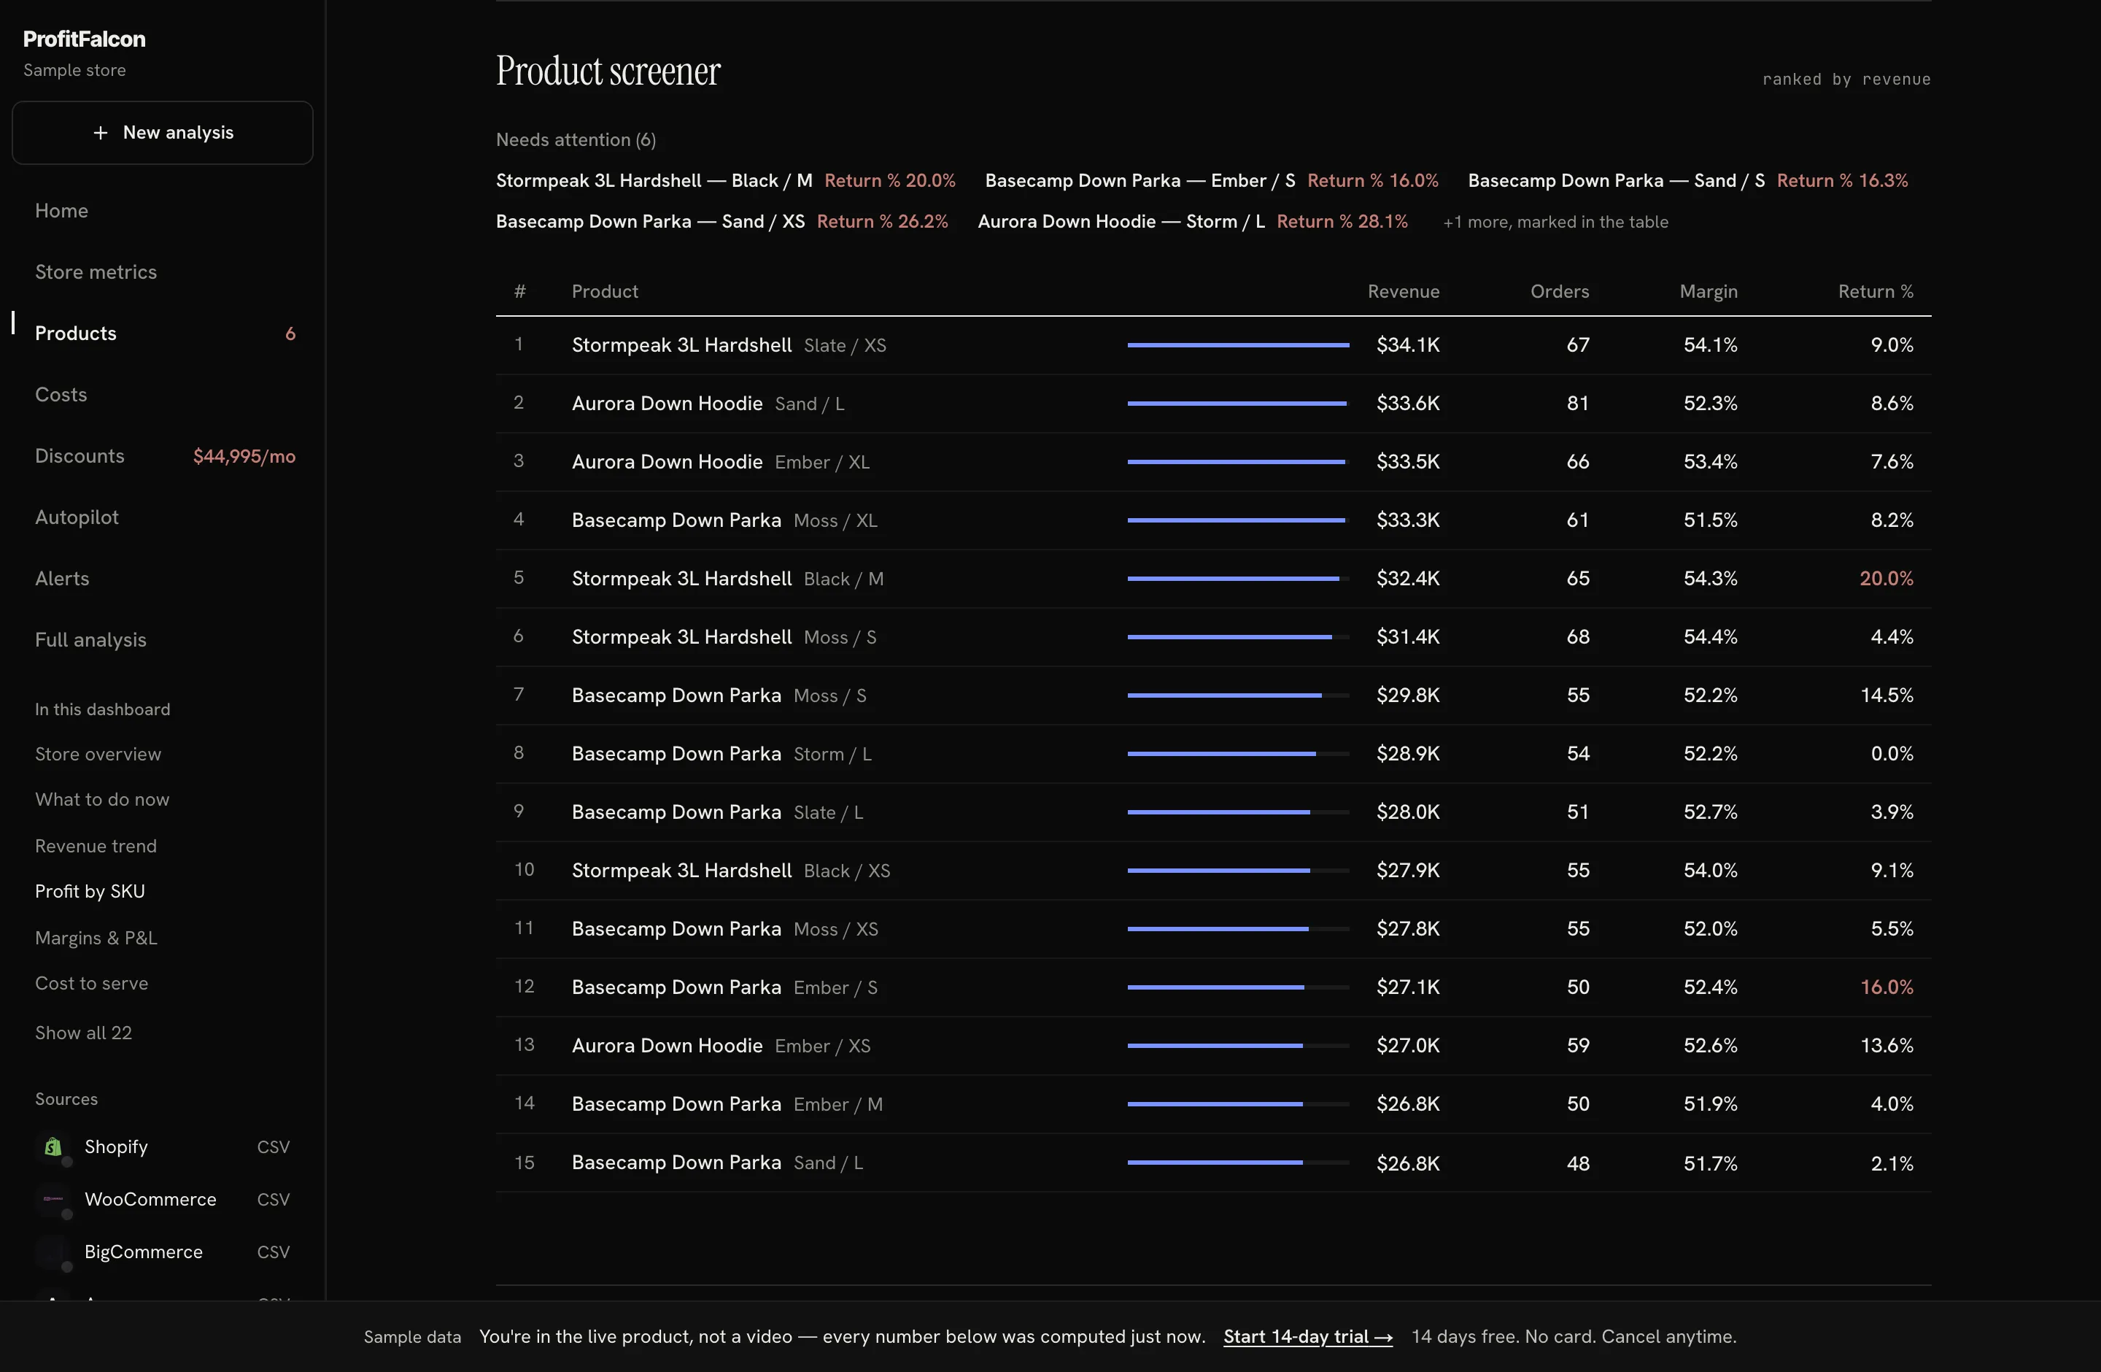Click the 54.4% margin cell in row 6
Screen dimensions: 2101x1372
click(x=1710, y=636)
